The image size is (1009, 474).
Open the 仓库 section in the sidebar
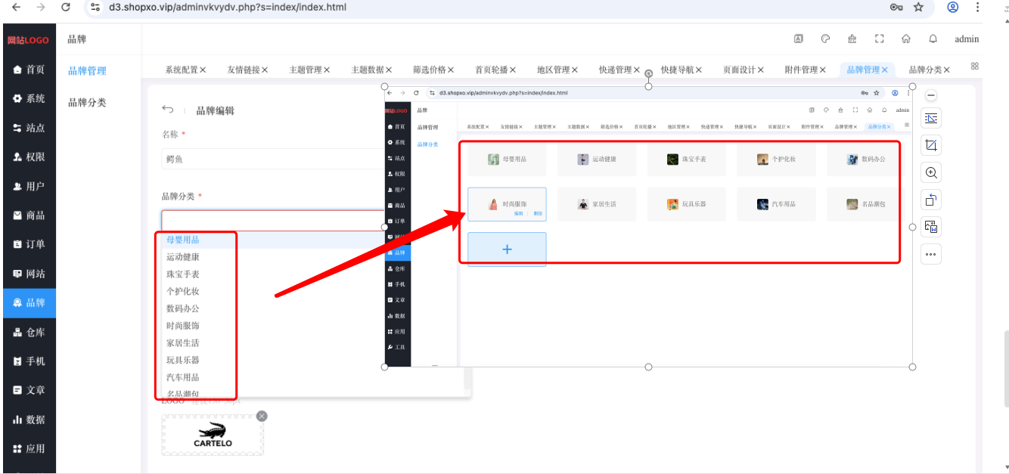click(x=28, y=332)
